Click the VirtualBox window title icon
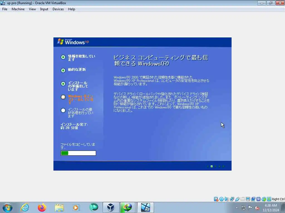This screenshot has width=285, height=213. (3, 3)
